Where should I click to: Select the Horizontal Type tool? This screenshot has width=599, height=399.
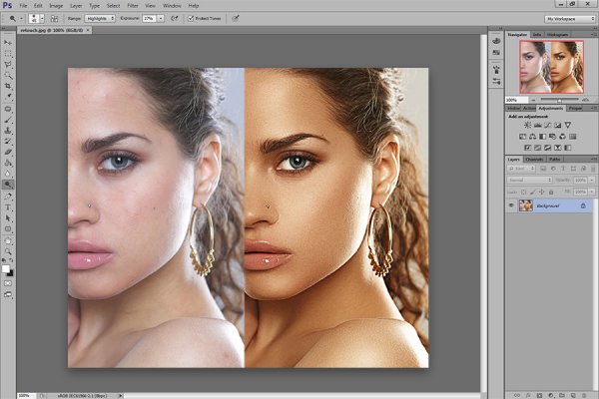coord(8,207)
